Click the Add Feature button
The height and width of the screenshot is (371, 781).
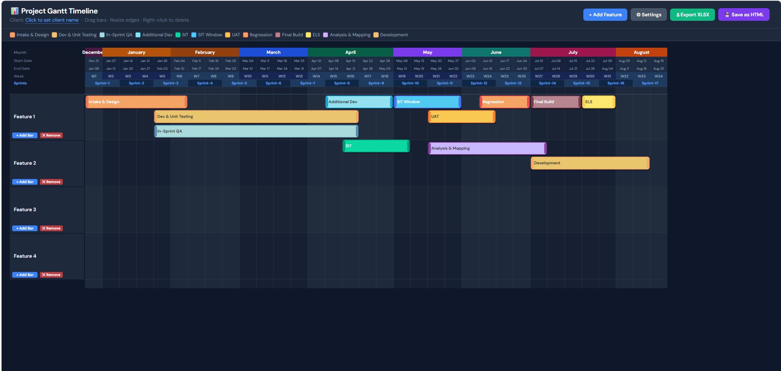click(x=605, y=15)
